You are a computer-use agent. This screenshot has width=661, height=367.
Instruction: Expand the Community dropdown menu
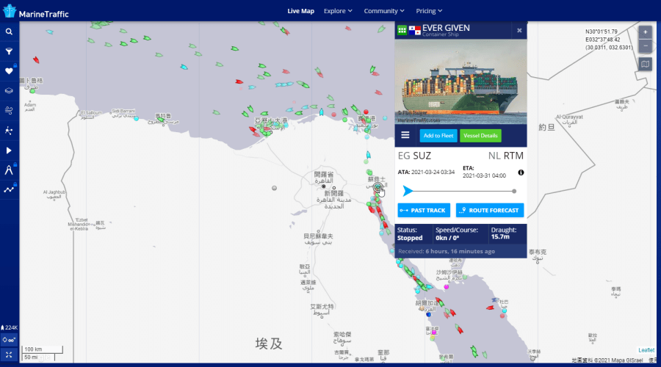pos(383,11)
